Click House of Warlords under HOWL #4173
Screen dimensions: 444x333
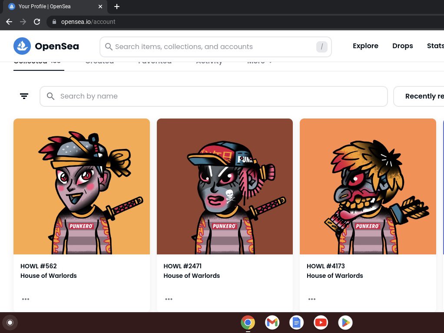[335, 276]
